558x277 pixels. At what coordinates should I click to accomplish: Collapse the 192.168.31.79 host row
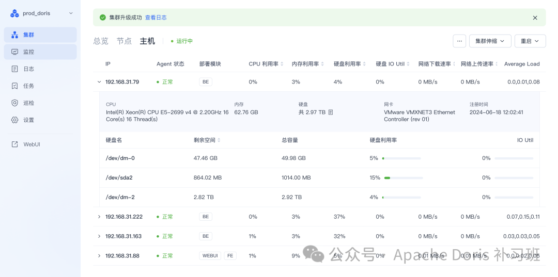tap(99, 82)
